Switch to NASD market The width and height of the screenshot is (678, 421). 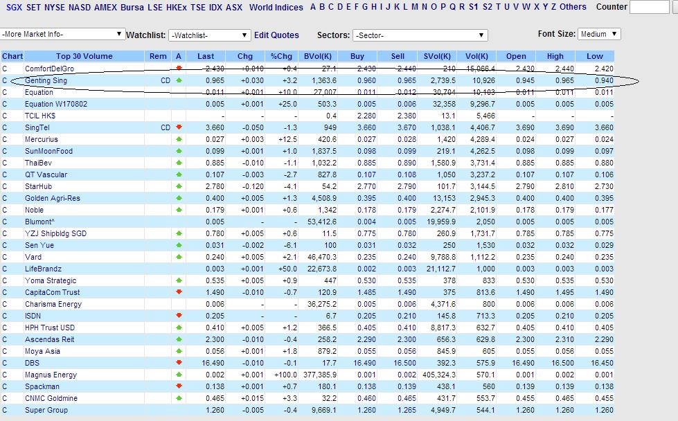tap(80, 8)
